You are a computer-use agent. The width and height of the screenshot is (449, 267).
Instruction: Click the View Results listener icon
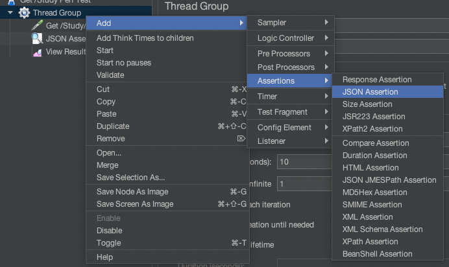37,52
